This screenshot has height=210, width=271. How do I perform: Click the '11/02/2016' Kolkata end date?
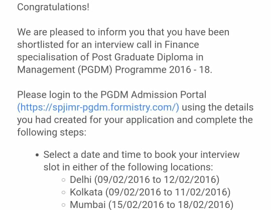click(x=201, y=192)
